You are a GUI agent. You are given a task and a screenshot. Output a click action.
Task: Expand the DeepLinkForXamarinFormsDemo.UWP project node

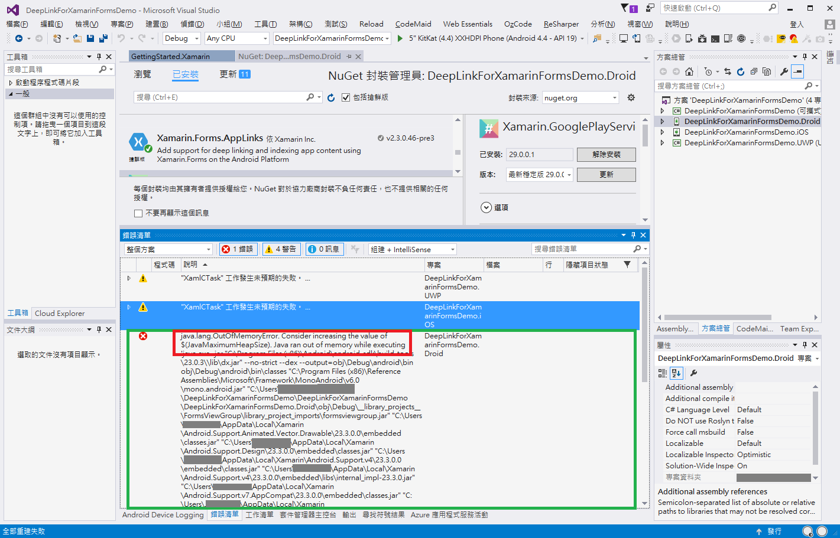pos(663,143)
